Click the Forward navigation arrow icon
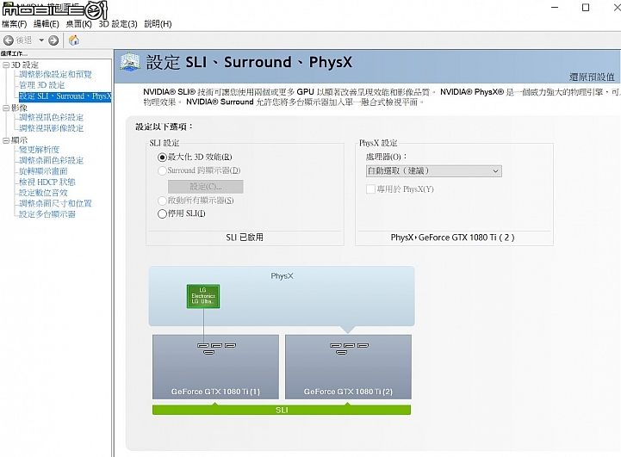This screenshot has height=457, width=621. 53,40
